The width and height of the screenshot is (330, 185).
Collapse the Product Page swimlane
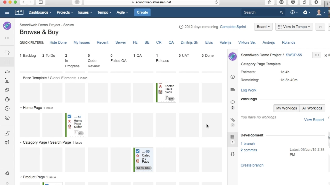[21, 177]
